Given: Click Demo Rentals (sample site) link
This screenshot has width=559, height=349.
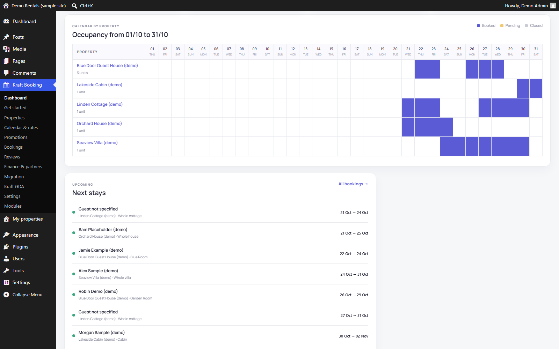Looking at the screenshot, I should pos(38,6).
